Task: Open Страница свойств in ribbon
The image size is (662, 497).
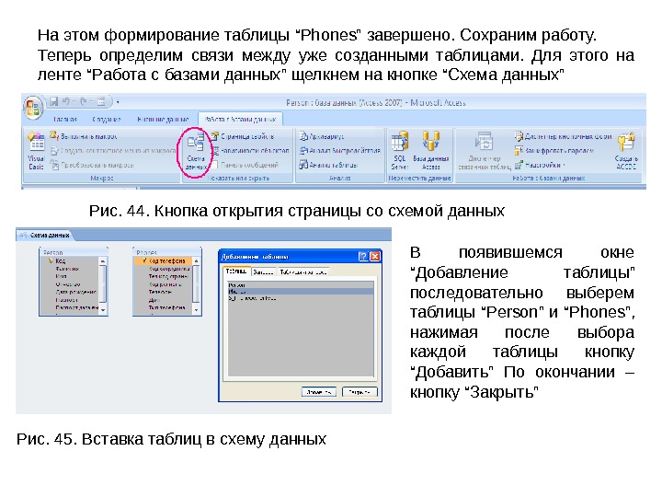Action: [x=243, y=136]
